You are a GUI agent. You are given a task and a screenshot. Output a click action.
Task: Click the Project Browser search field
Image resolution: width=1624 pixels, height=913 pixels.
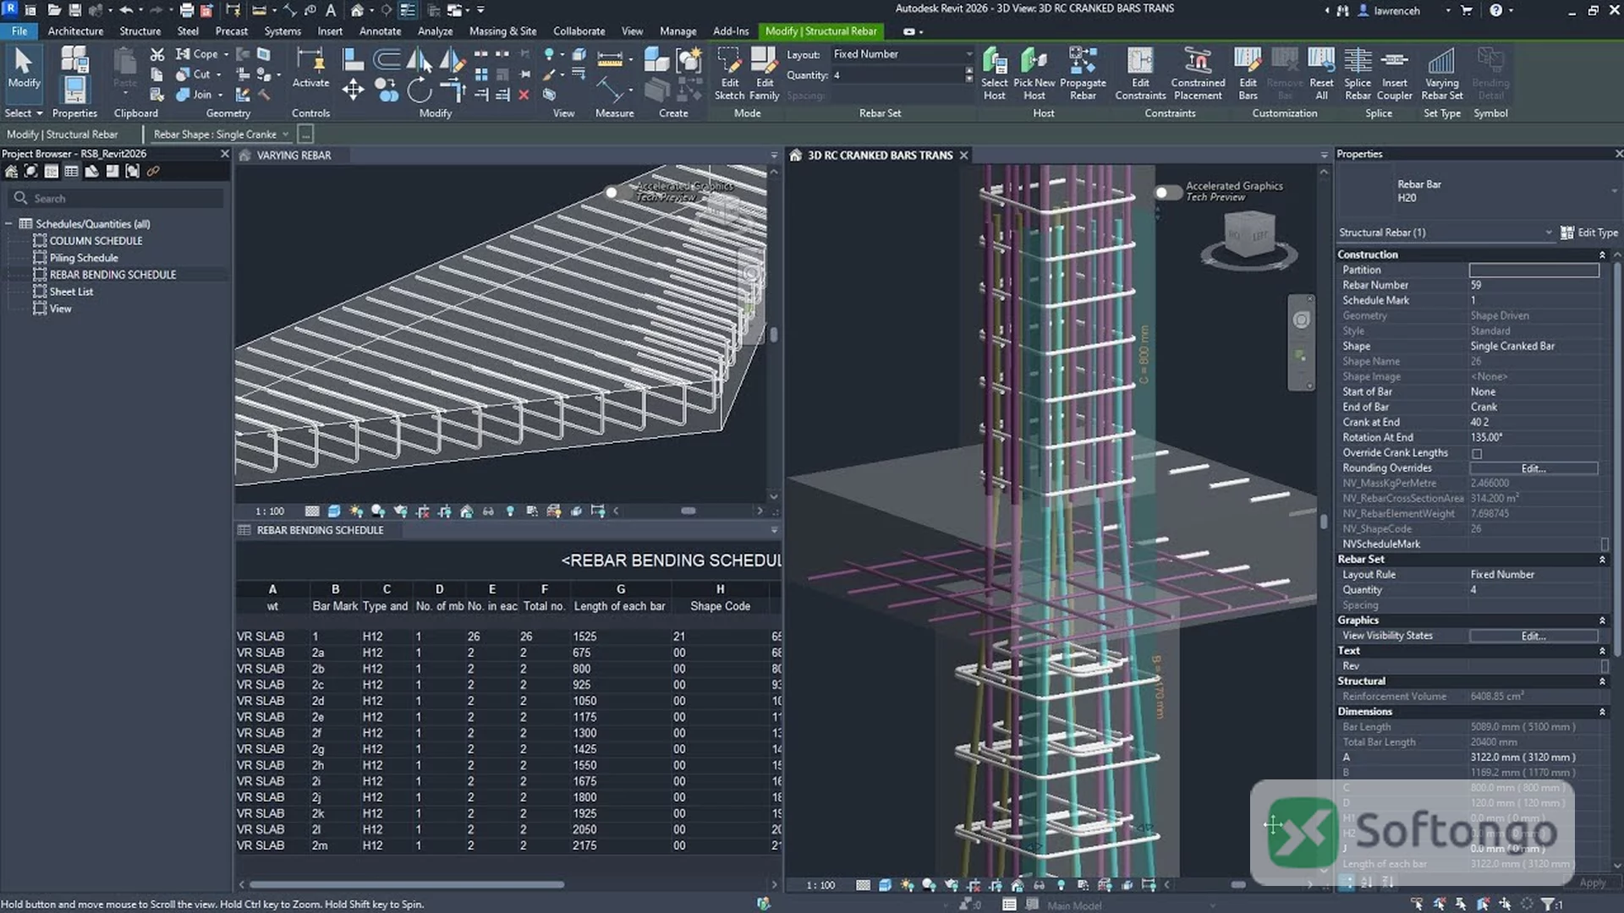[x=117, y=198]
